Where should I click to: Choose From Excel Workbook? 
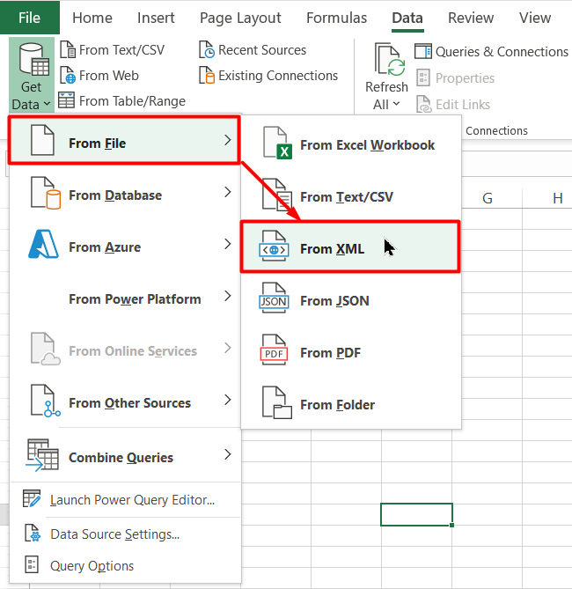351,144
